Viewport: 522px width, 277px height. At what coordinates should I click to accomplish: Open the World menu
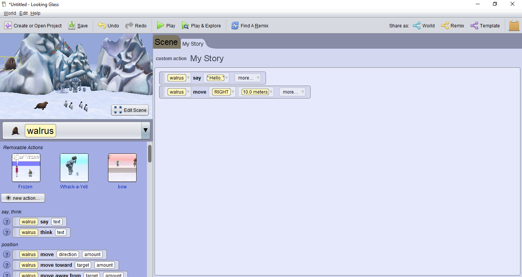(10, 13)
